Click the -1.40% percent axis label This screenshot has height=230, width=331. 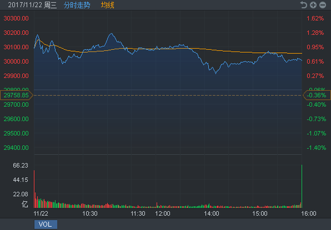pyautogui.click(x=317, y=148)
